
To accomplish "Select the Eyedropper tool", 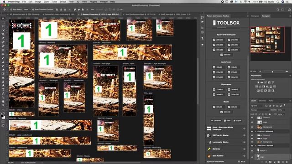I will coord(3,38).
